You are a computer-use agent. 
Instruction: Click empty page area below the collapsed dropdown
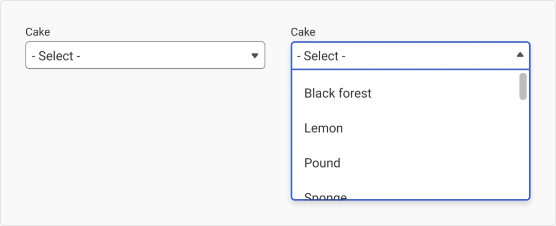[145, 141]
